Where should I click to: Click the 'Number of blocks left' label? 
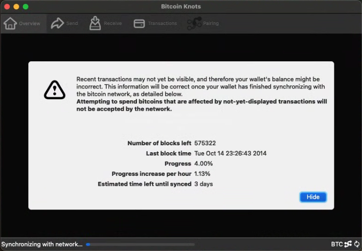click(x=159, y=143)
